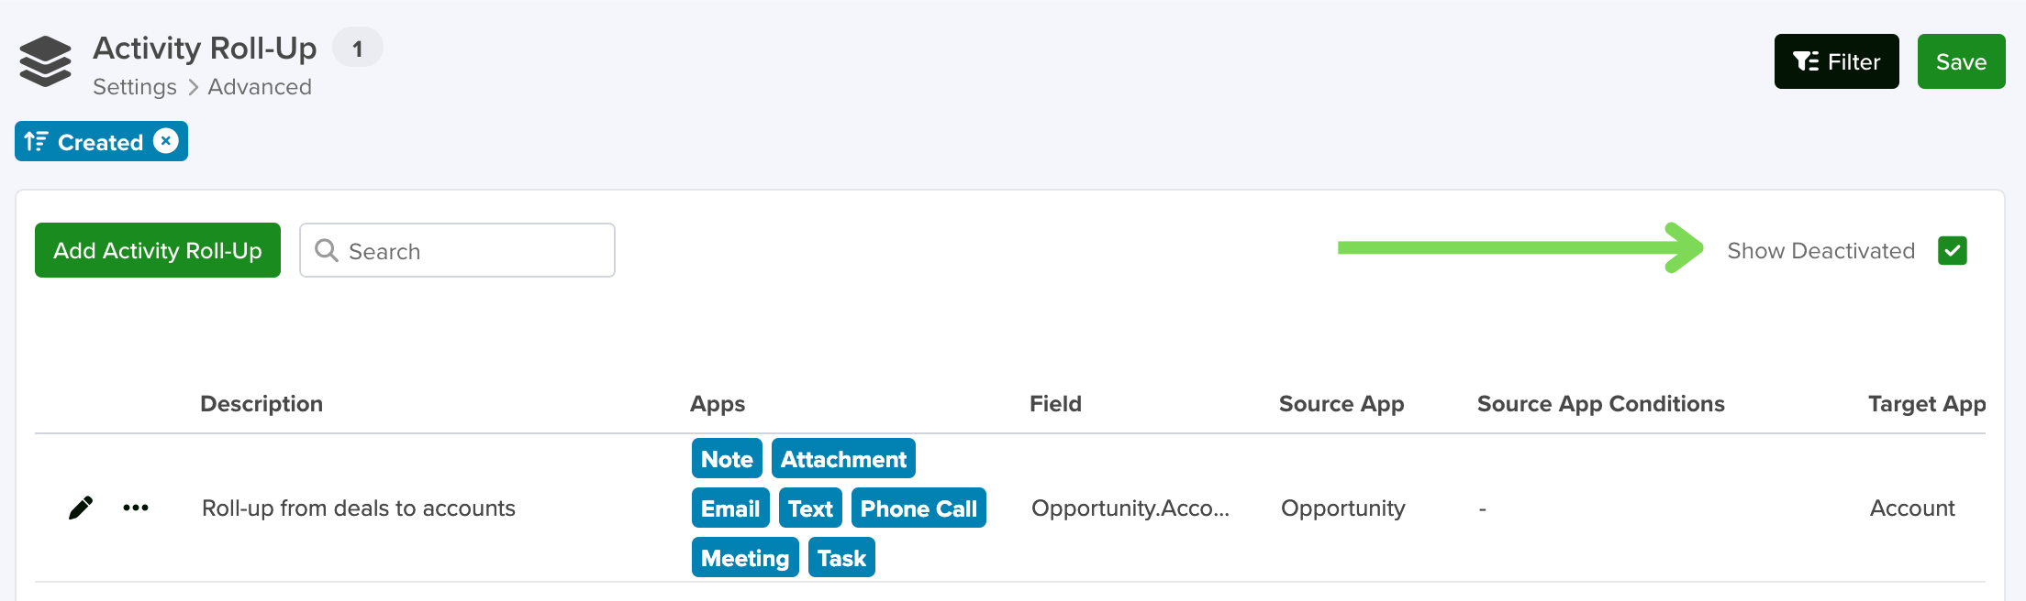
Task: Select the Attachment app tag
Action: click(843, 458)
